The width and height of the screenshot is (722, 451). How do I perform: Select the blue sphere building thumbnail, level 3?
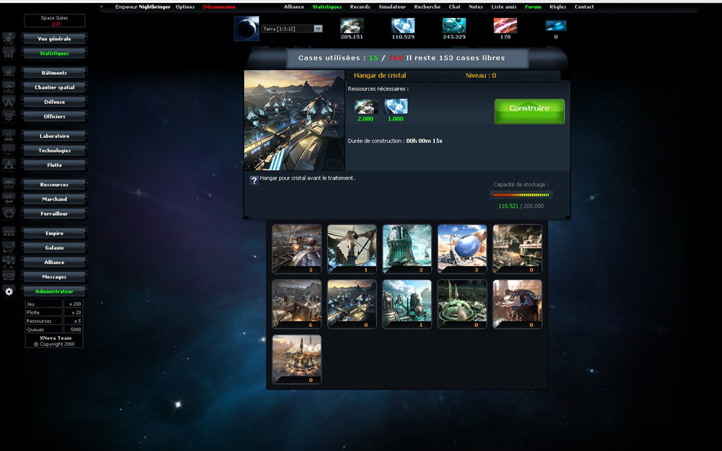click(x=462, y=247)
